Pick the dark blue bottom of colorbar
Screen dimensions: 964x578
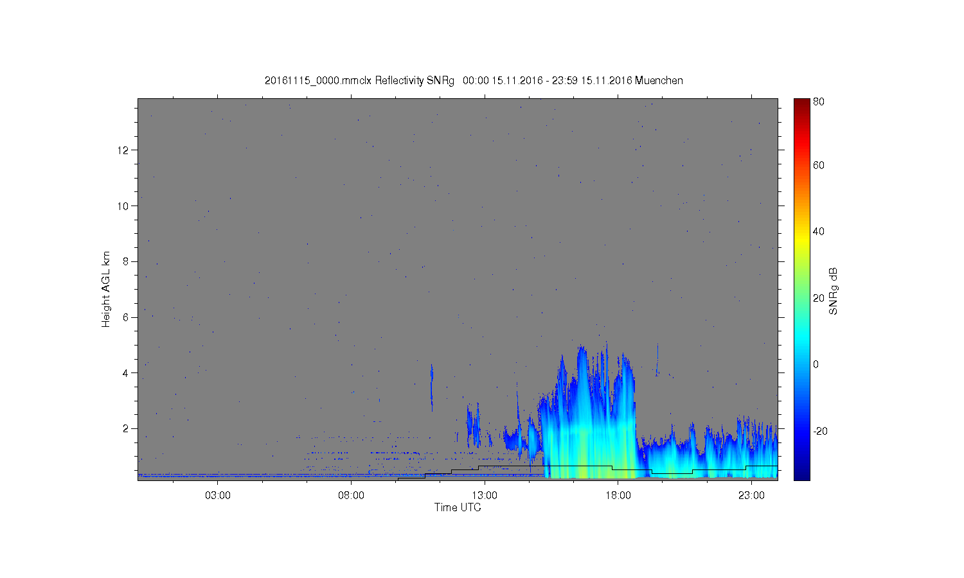click(801, 474)
